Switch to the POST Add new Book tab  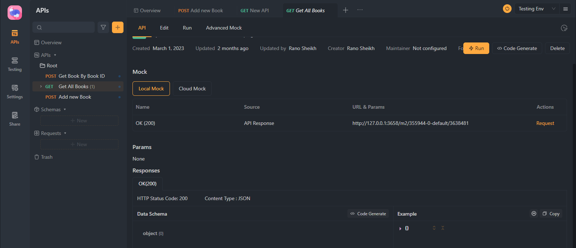(201, 10)
